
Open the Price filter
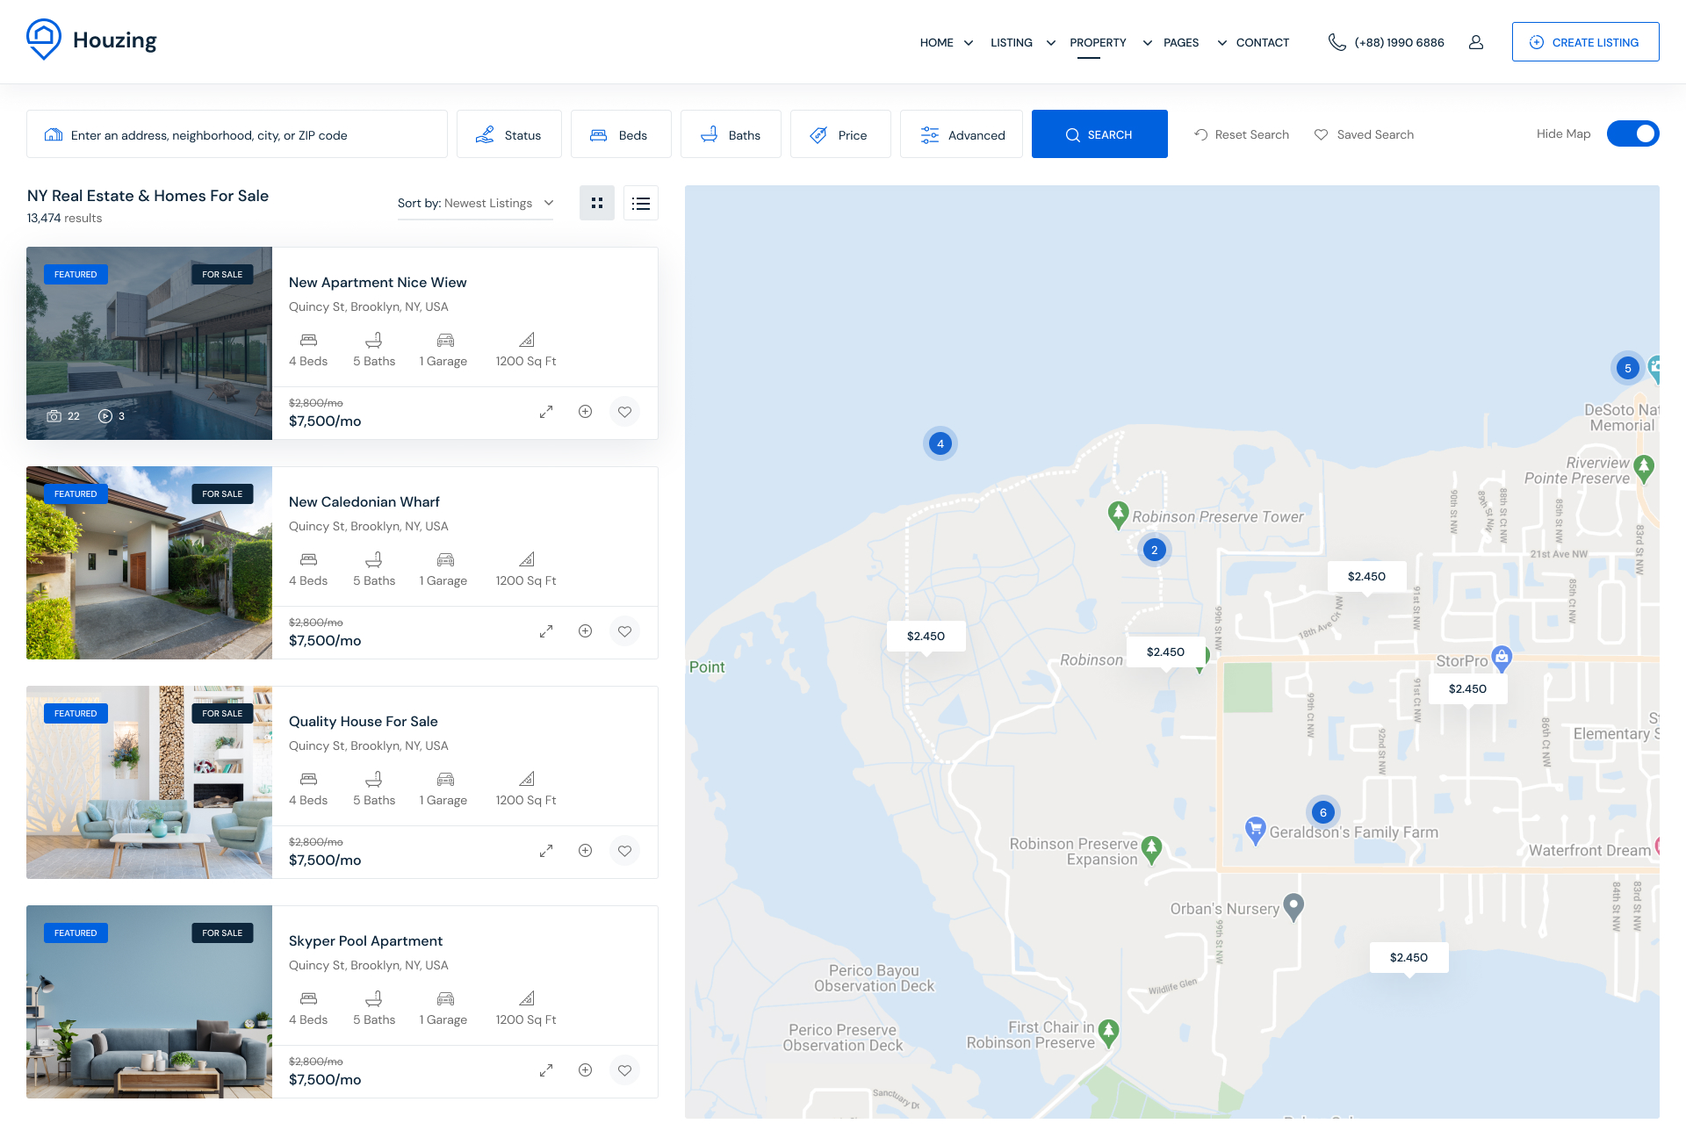[x=840, y=134]
